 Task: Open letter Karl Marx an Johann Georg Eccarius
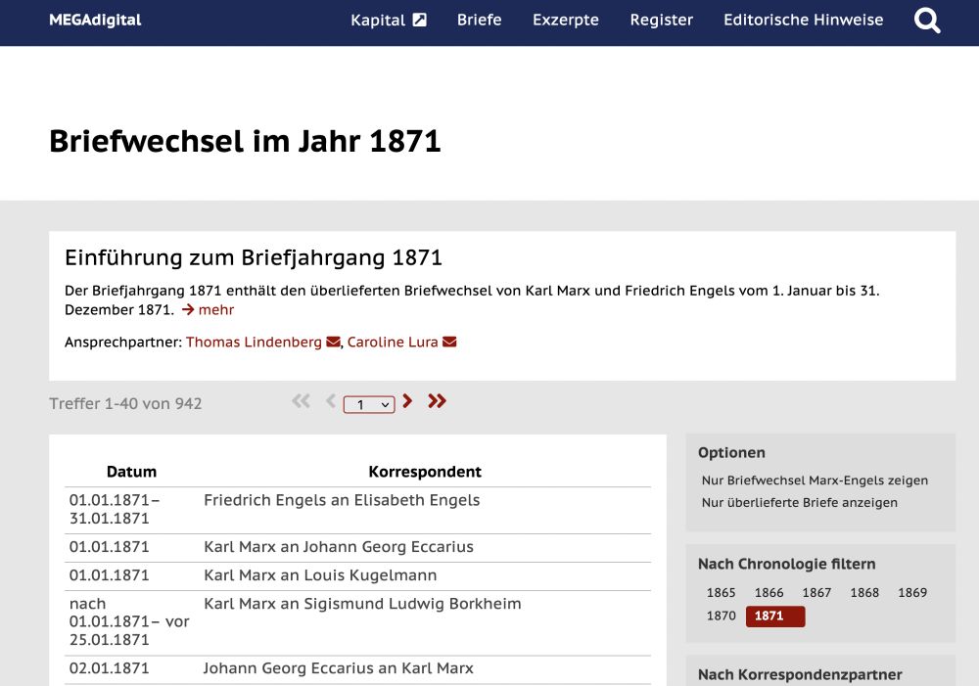[339, 547]
